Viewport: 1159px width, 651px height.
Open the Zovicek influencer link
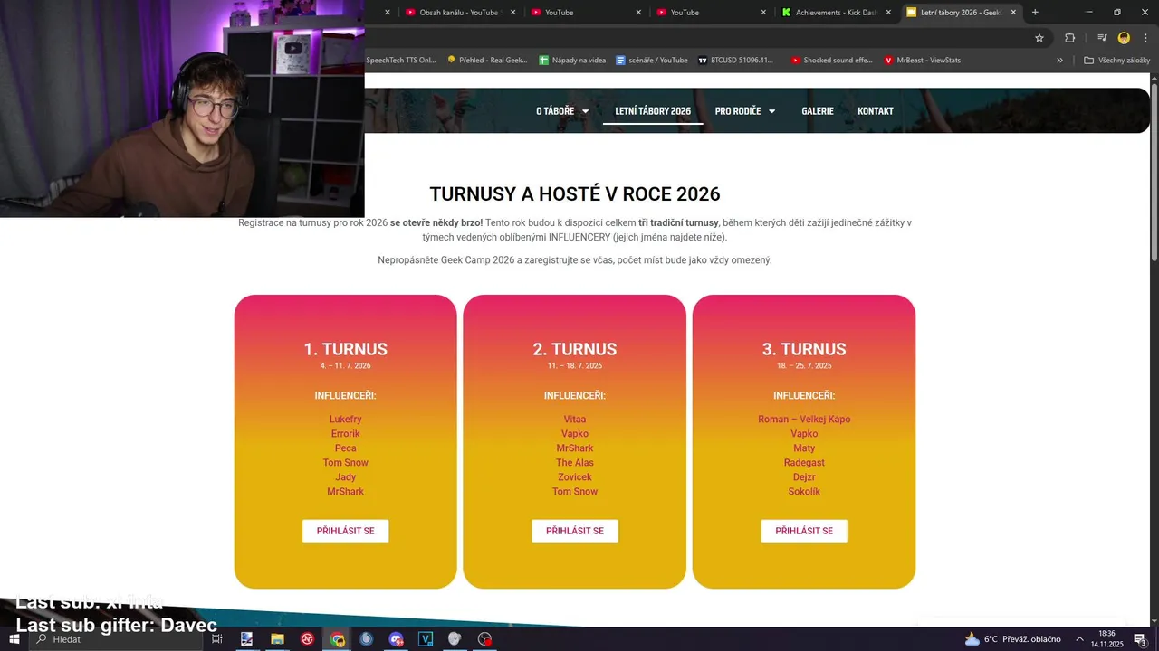(x=575, y=477)
